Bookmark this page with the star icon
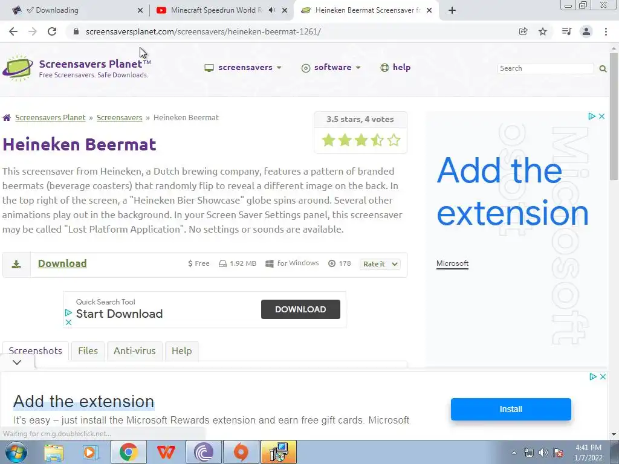619x464 pixels. (543, 31)
